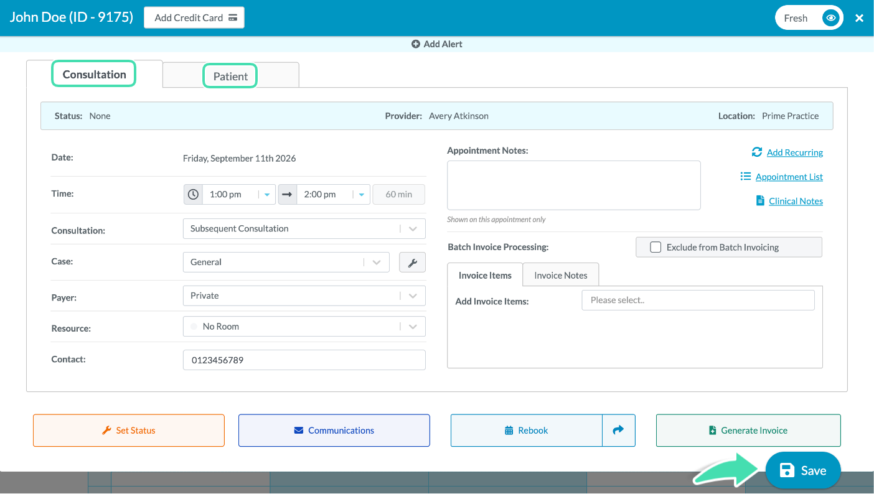Viewport: 874px width, 494px height.
Task: Click the Prime Practice location text
Action: coord(791,116)
